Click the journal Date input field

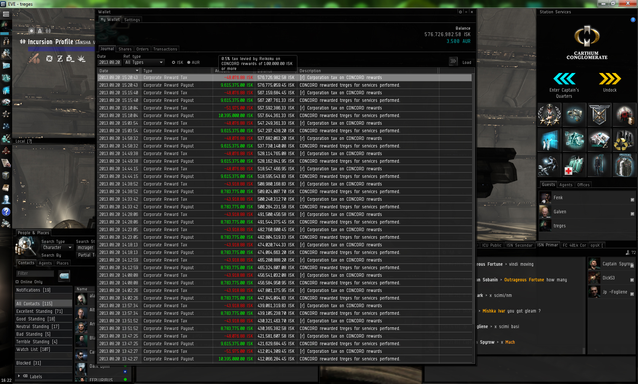[x=109, y=62]
